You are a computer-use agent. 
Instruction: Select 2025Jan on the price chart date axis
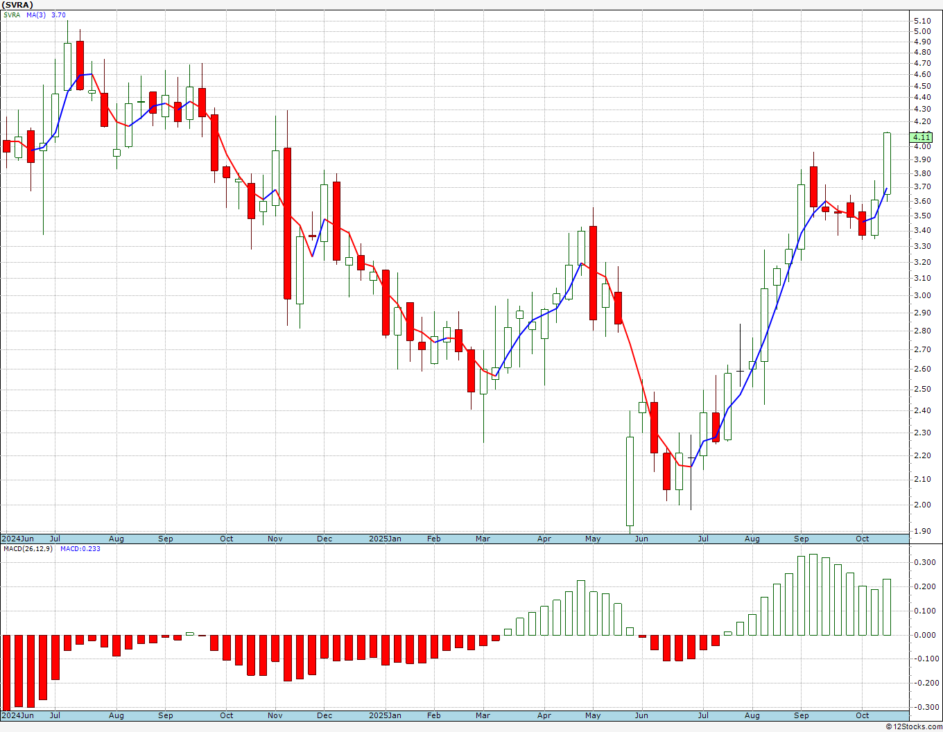(x=385, y=539)
